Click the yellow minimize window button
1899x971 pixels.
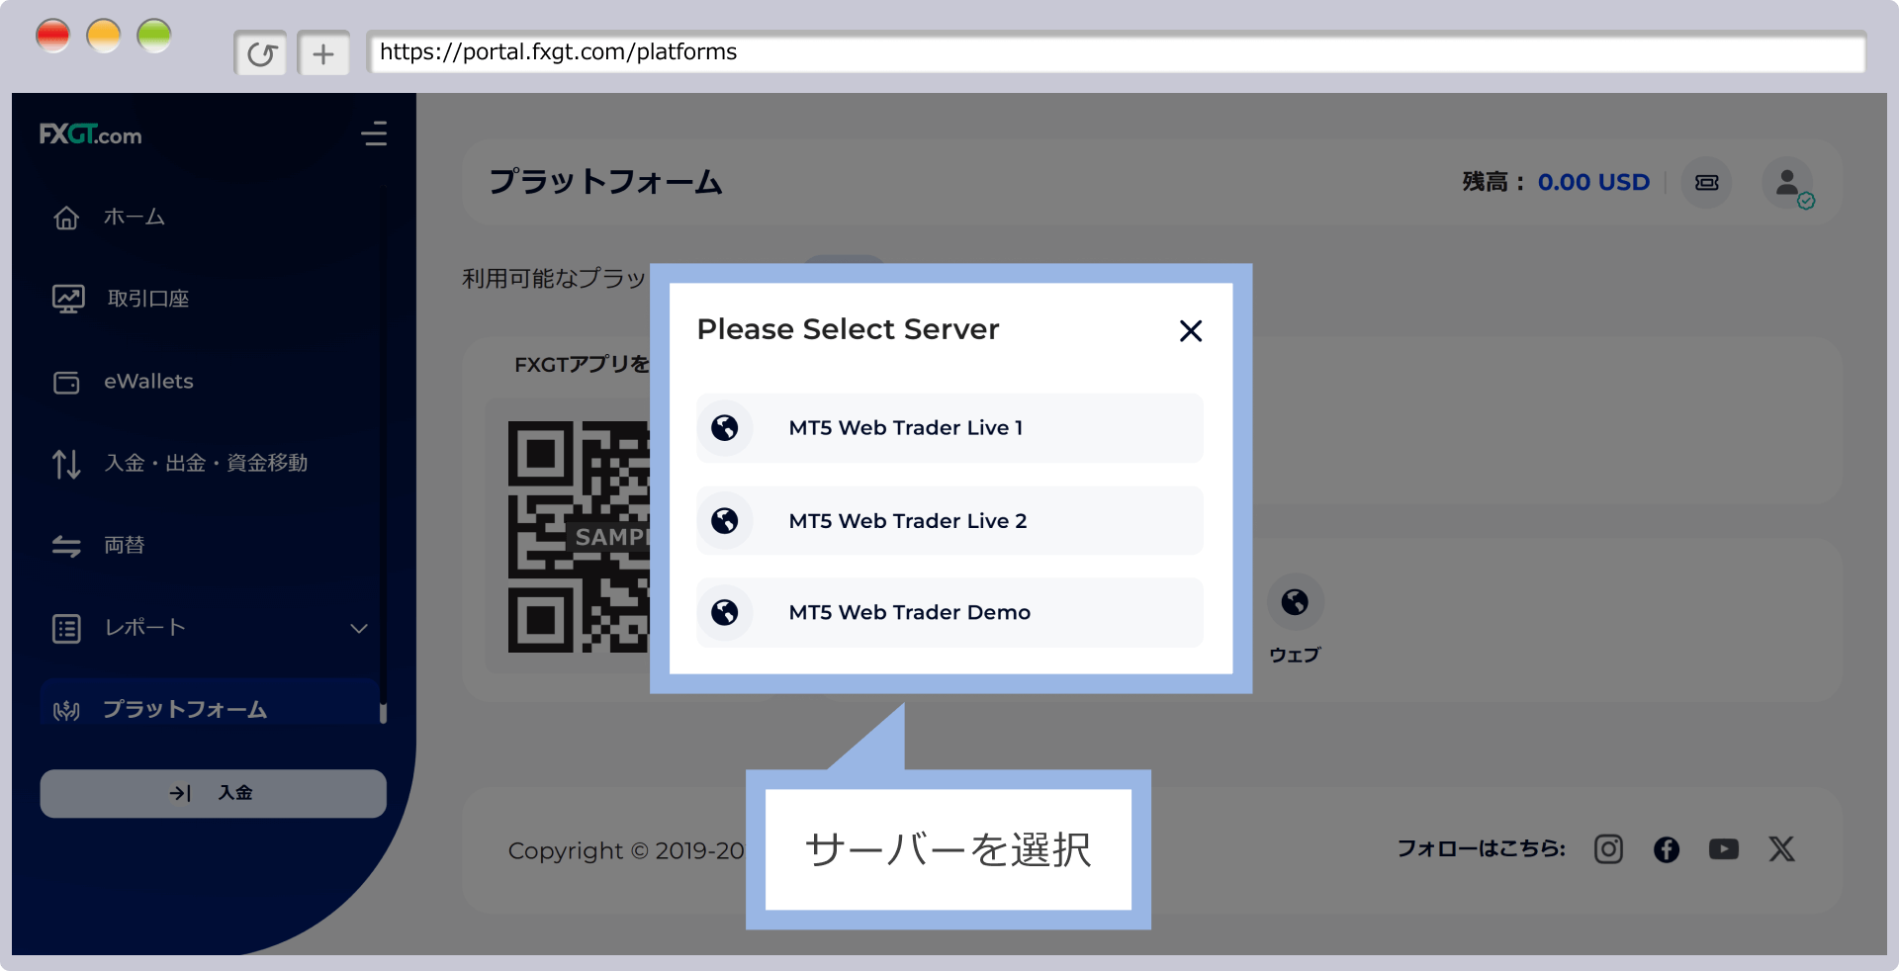(x=103, y=37)
